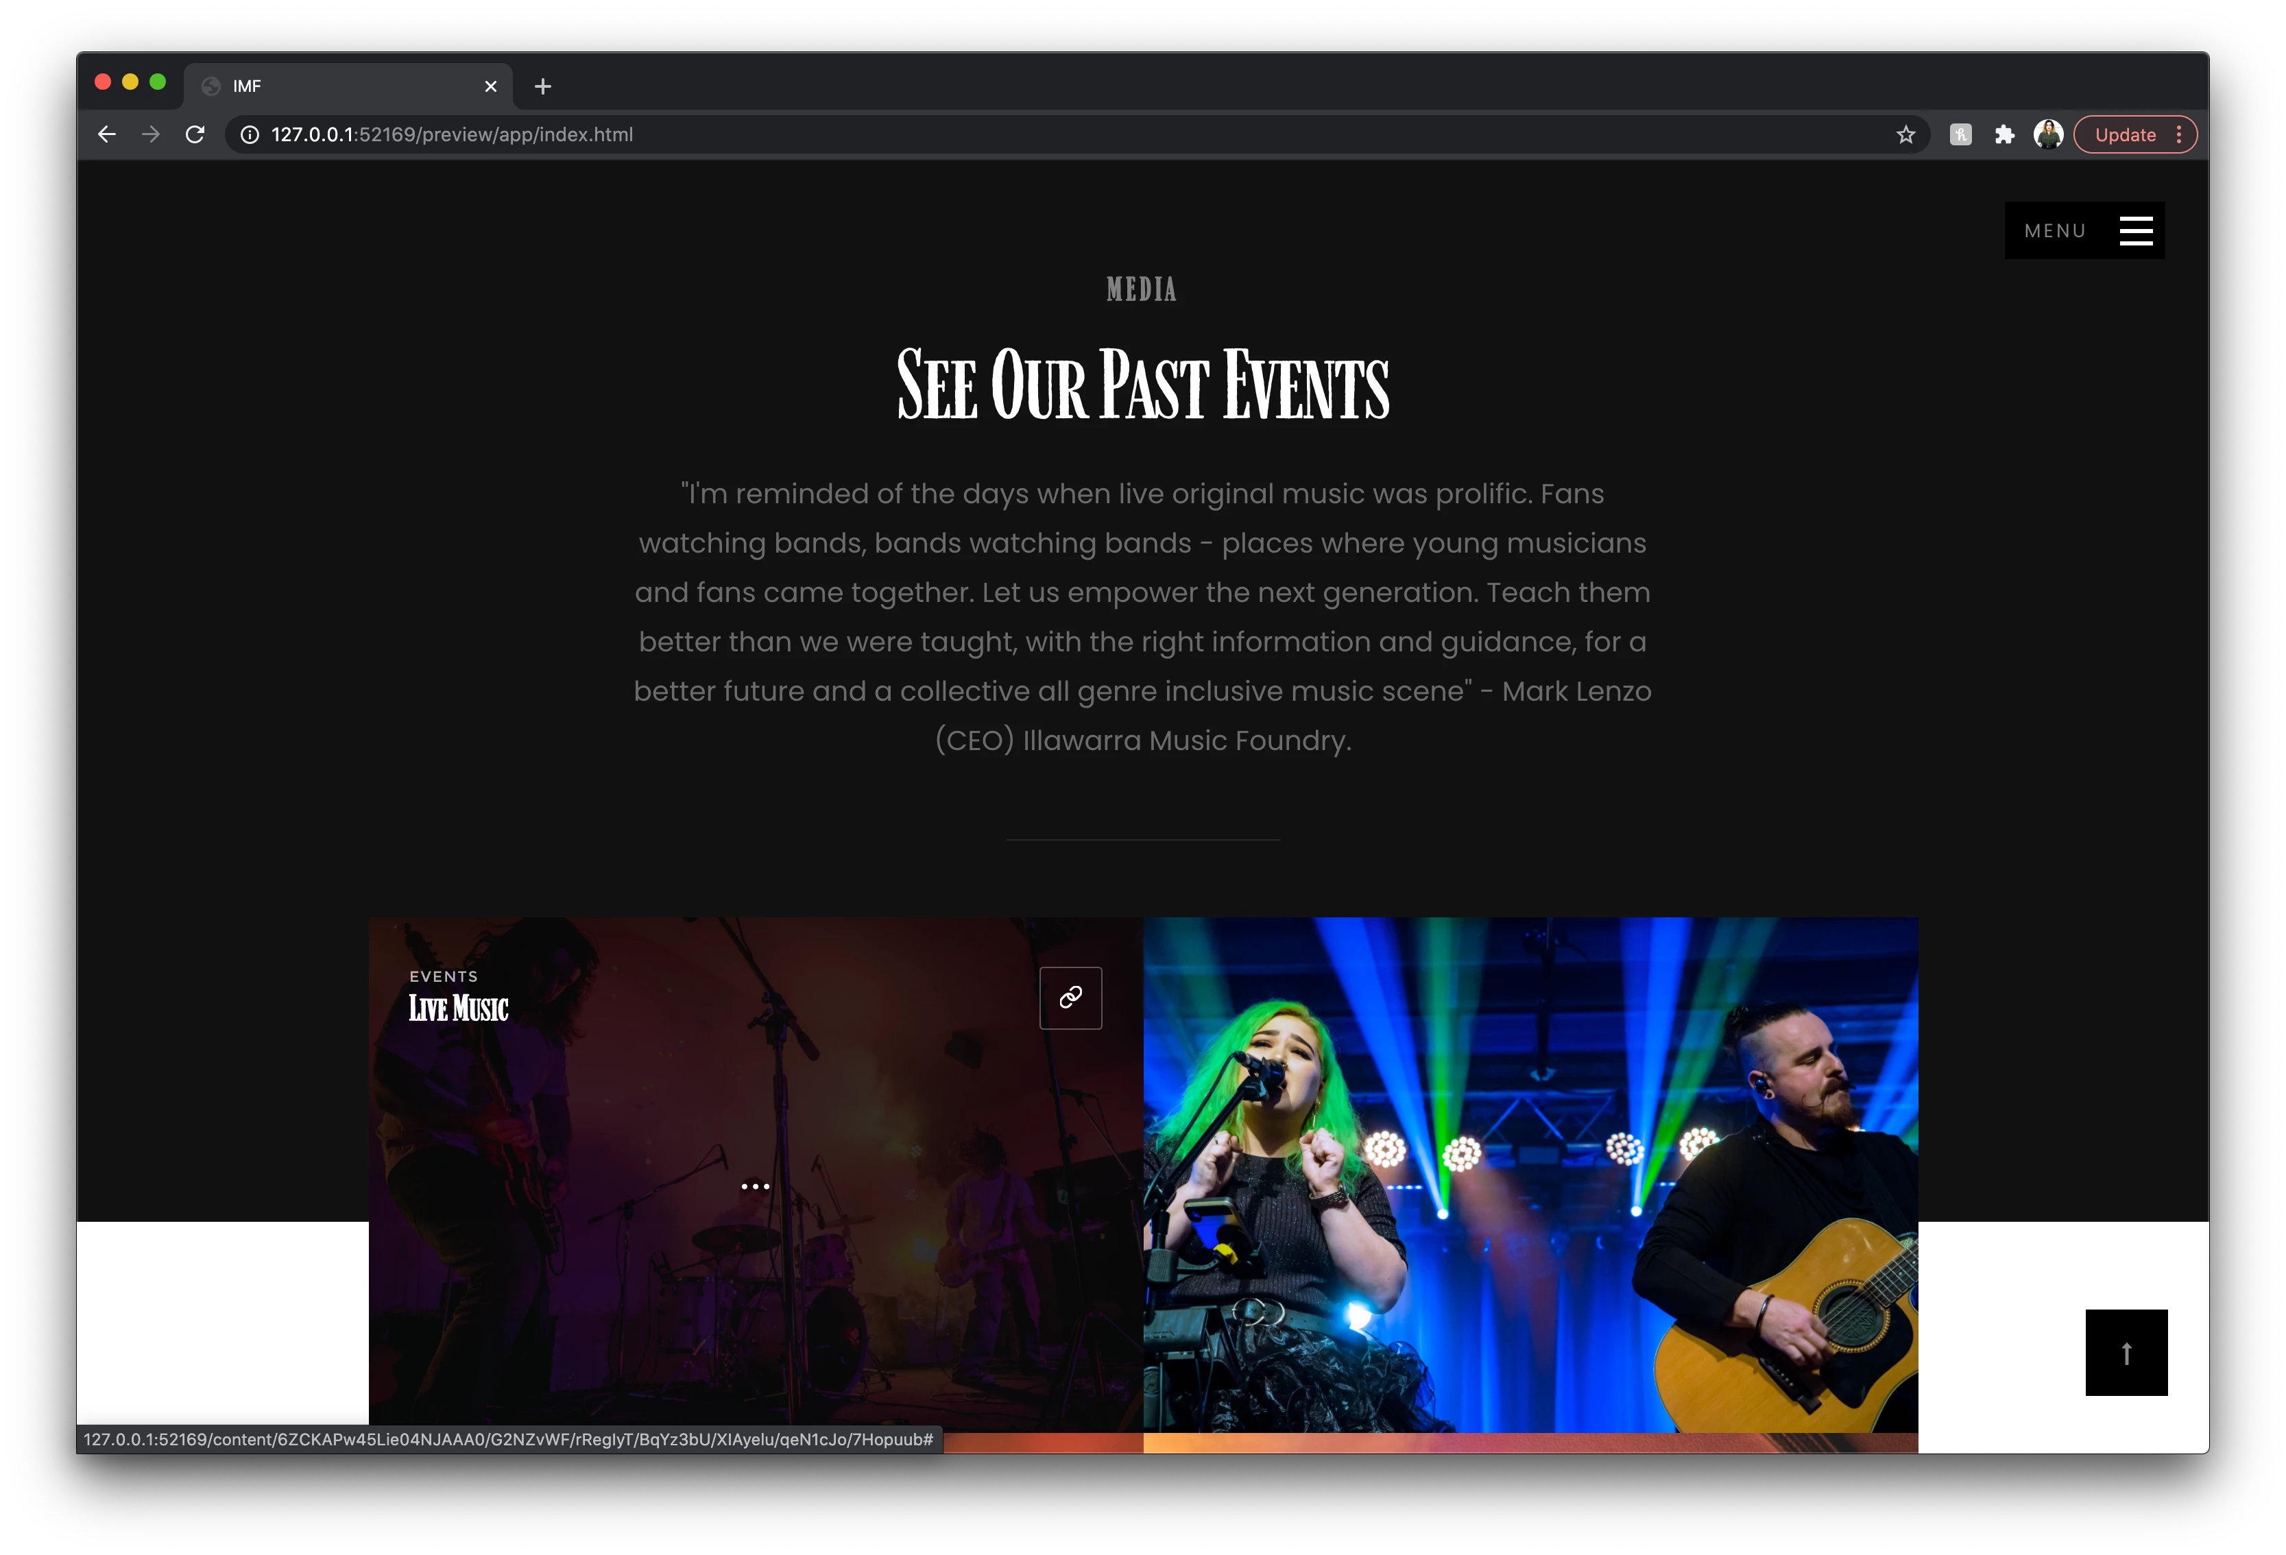Open the extensions puzzle icon

[2004, 135]
